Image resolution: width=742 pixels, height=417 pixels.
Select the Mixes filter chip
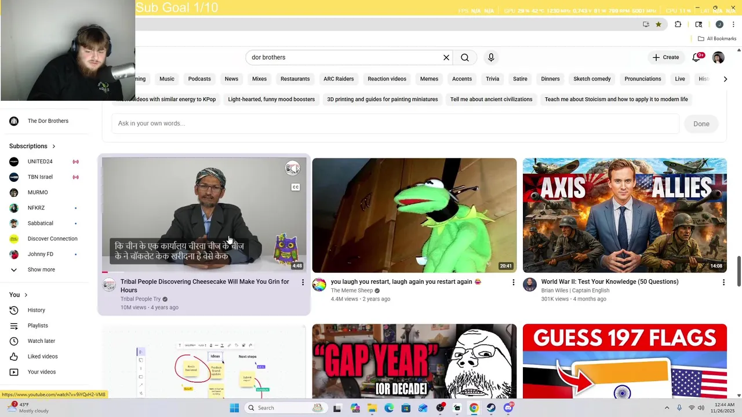259,79
